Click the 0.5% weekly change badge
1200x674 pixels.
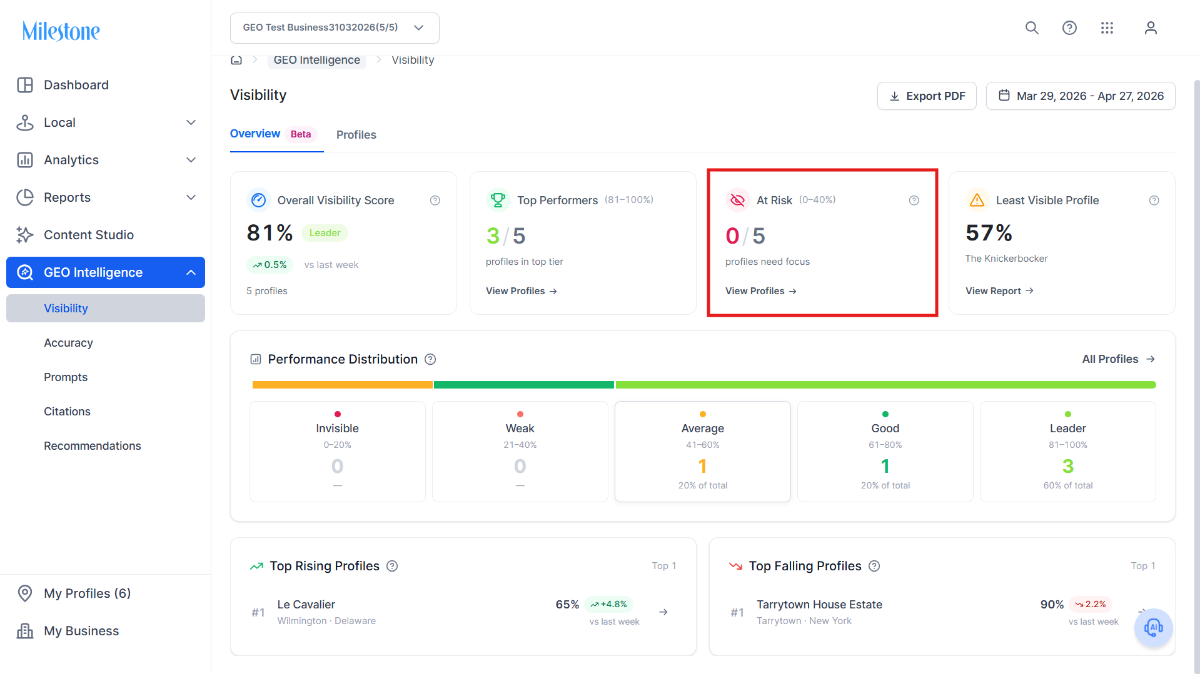click(x=270, y=265)
